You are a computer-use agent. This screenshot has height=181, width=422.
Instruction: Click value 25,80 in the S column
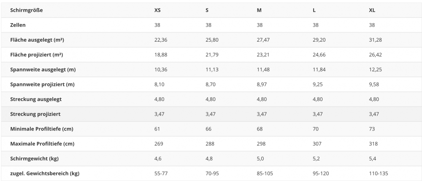pos(212,40)
